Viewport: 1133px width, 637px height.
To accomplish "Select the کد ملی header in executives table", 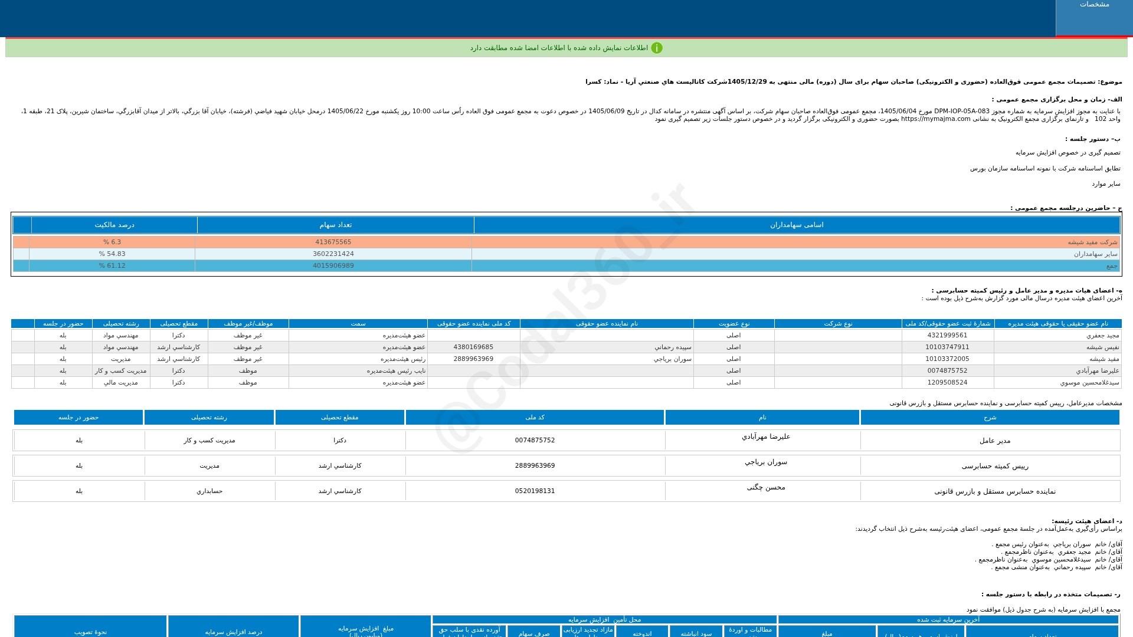I will point(535,418).
